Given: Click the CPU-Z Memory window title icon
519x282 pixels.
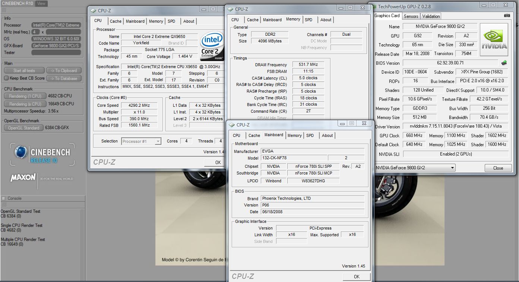Looking at the screenshot, I should pos(230,9).
